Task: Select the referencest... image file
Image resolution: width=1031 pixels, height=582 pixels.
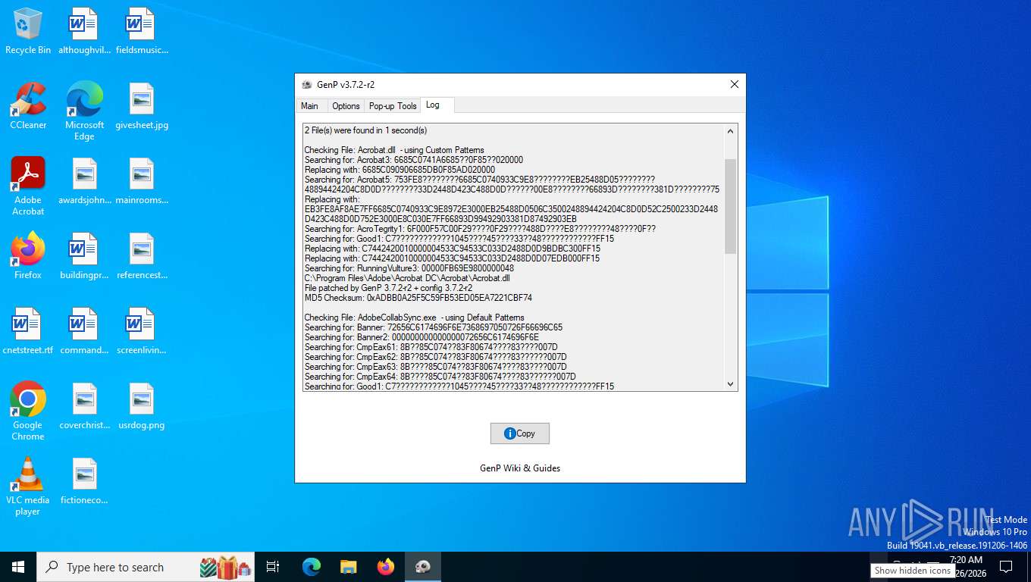Action: click(142, 256)
